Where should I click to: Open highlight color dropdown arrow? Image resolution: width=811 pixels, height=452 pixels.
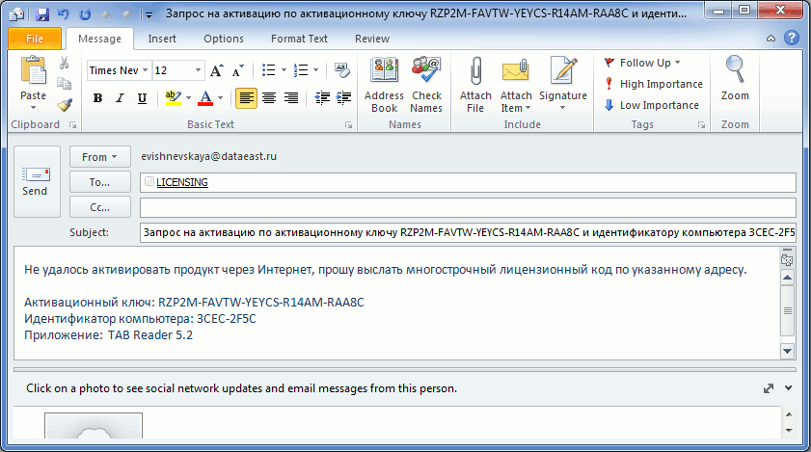(188, 97)
